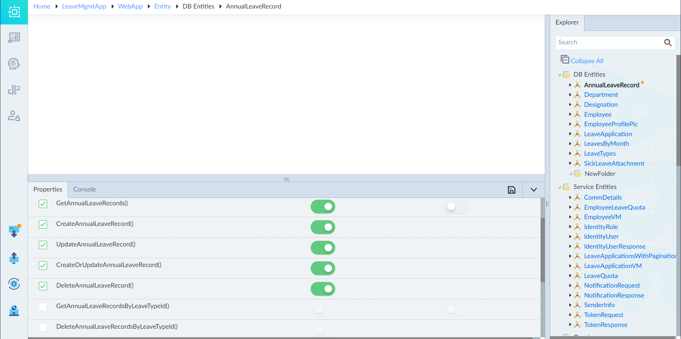Click the Collapse All link
681x339 pixels.
pos(587,61)
